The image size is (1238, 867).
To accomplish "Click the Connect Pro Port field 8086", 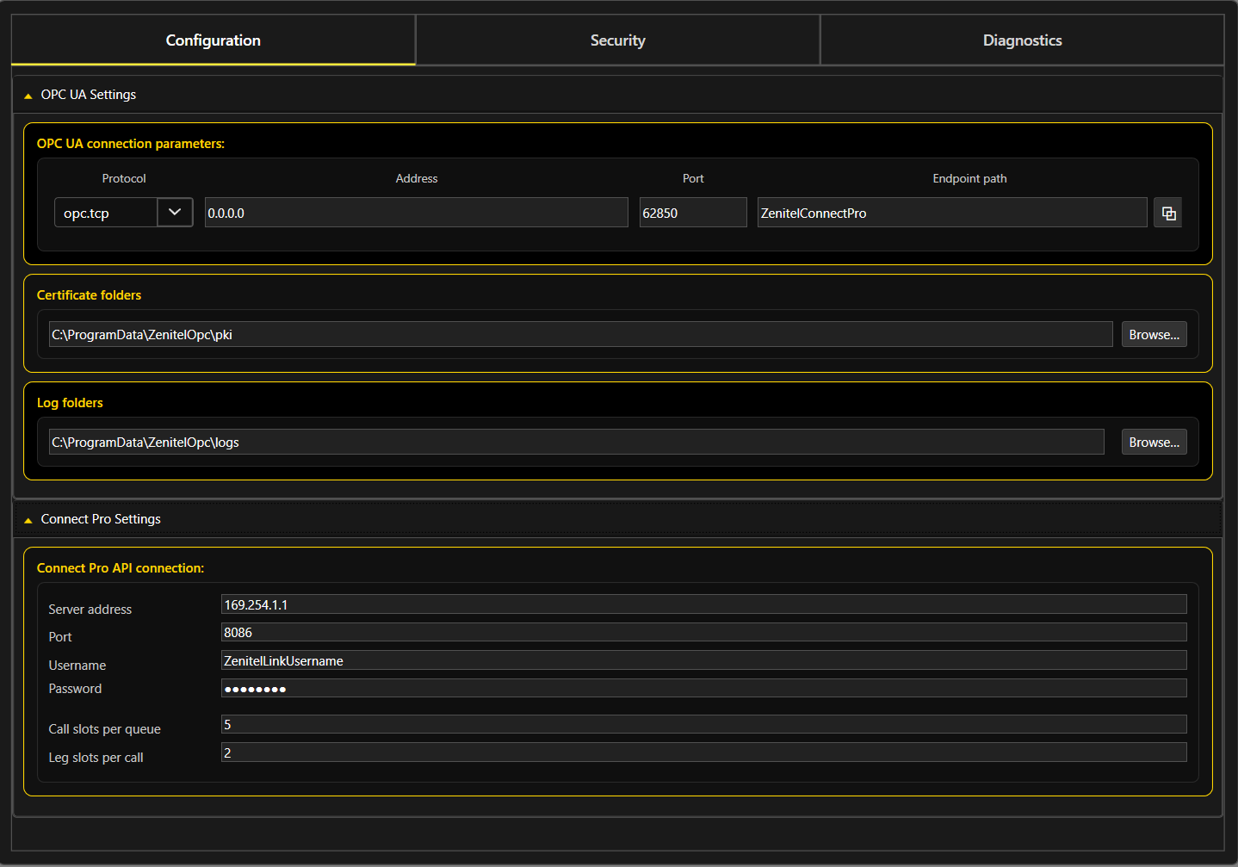I will 703,633.
